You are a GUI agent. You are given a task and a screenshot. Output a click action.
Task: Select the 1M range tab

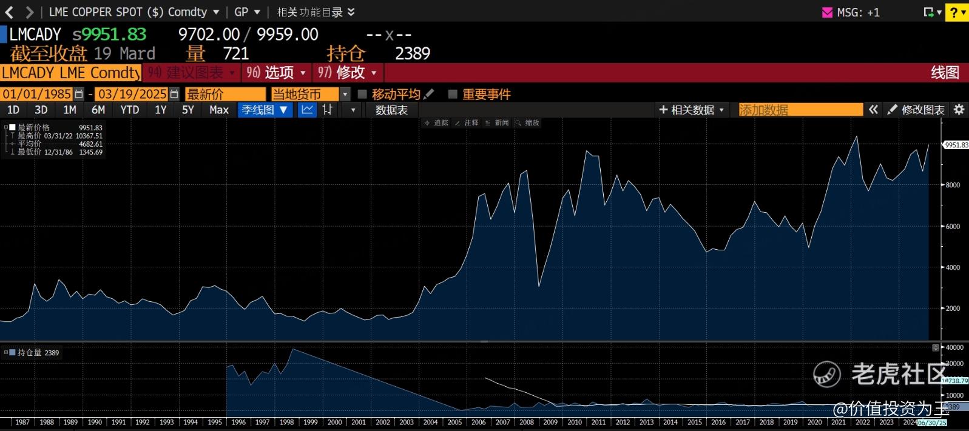[x=70, y=110]
